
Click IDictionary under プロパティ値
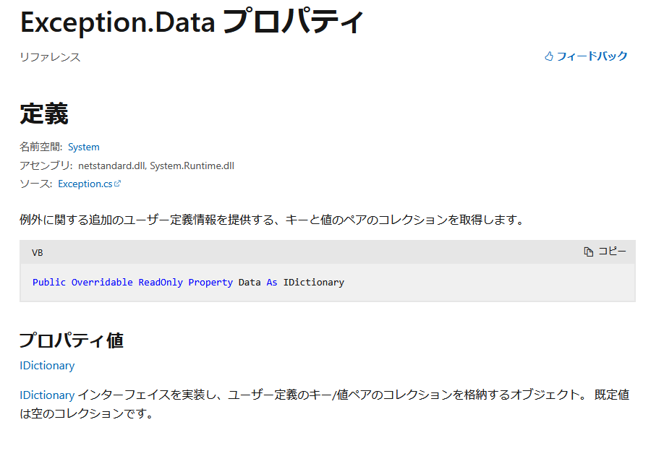[x=46, y=366]
